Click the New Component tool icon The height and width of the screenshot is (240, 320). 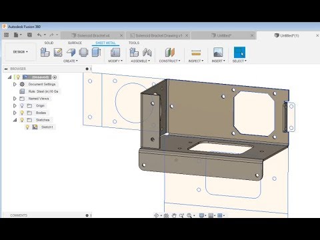[45, 53]
